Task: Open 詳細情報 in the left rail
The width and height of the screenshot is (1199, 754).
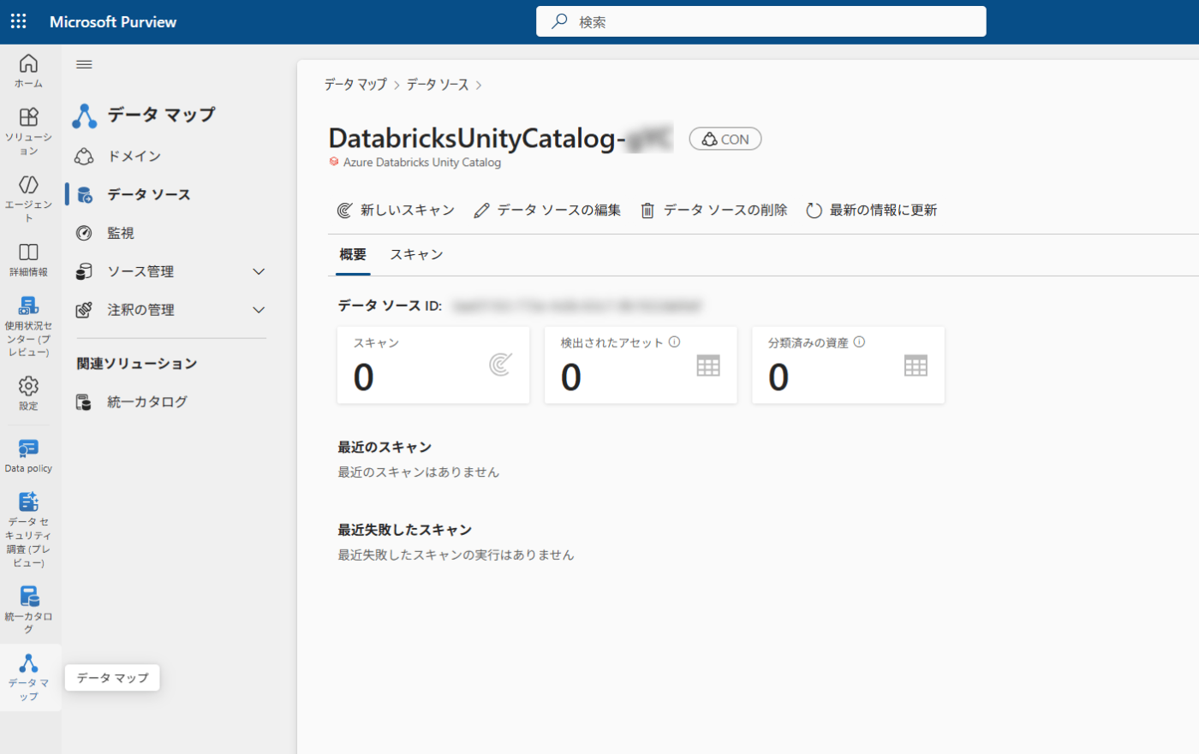Action: pos(28,260)
